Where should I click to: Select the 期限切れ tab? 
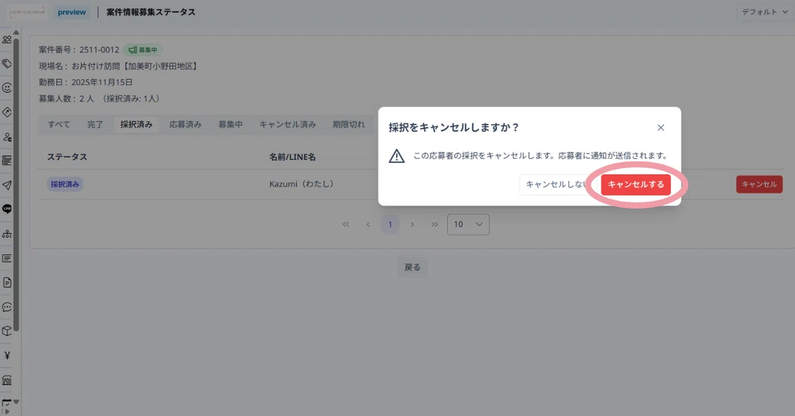click(x=348, y=124)
